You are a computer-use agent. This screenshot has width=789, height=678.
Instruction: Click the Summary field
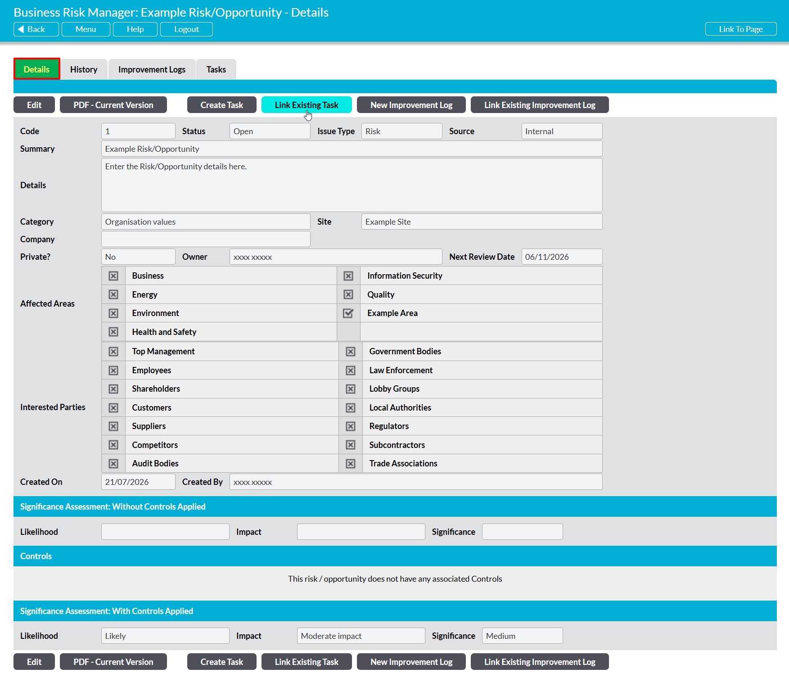[352, 149]
